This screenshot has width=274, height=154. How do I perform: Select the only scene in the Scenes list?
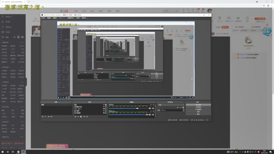pos(57,105)
